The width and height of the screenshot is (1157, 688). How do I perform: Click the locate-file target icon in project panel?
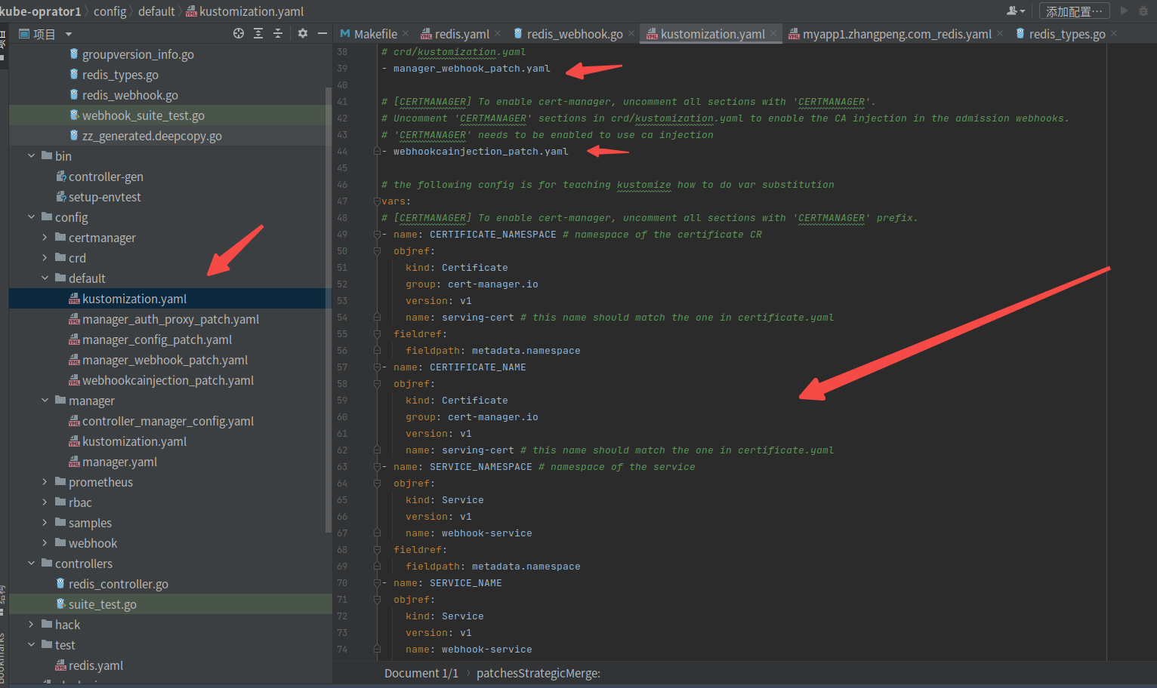tap(239, 33)
